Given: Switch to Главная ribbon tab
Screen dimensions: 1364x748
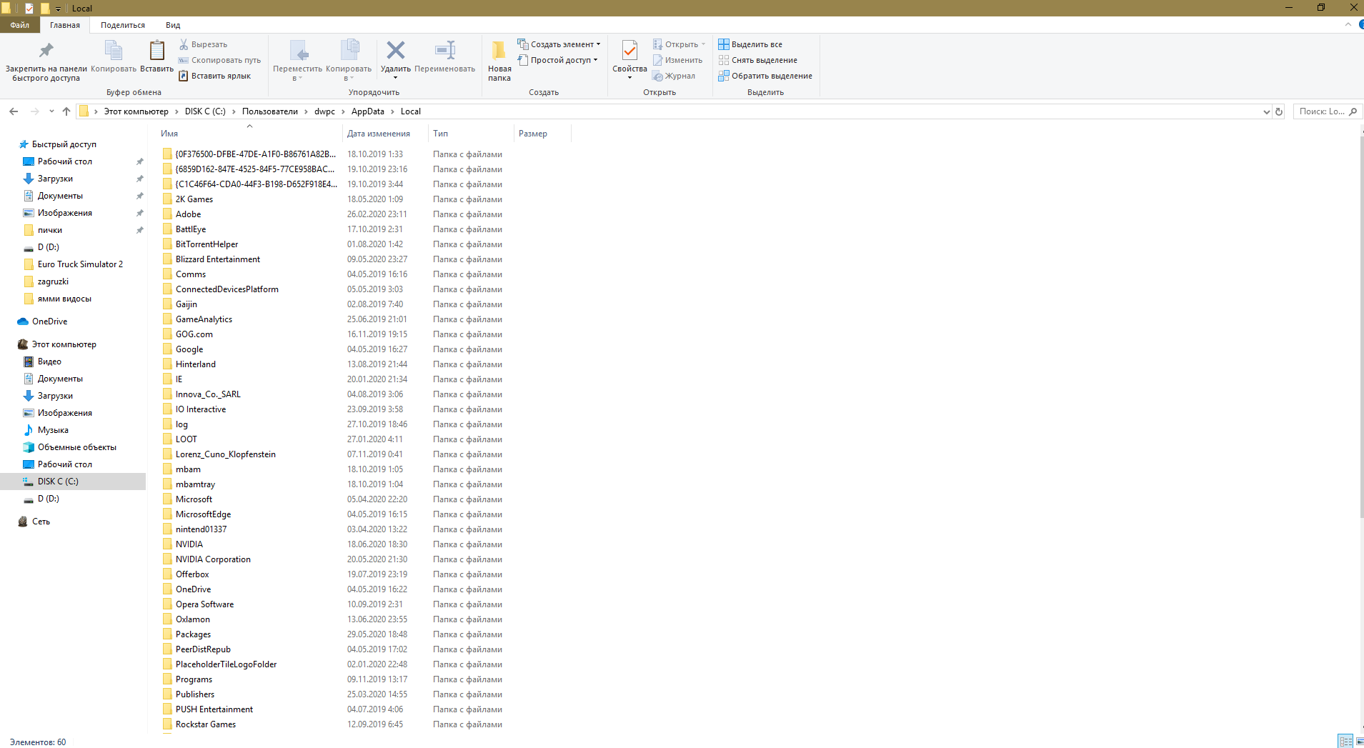Looking at the screenshot, I should 65,25.
